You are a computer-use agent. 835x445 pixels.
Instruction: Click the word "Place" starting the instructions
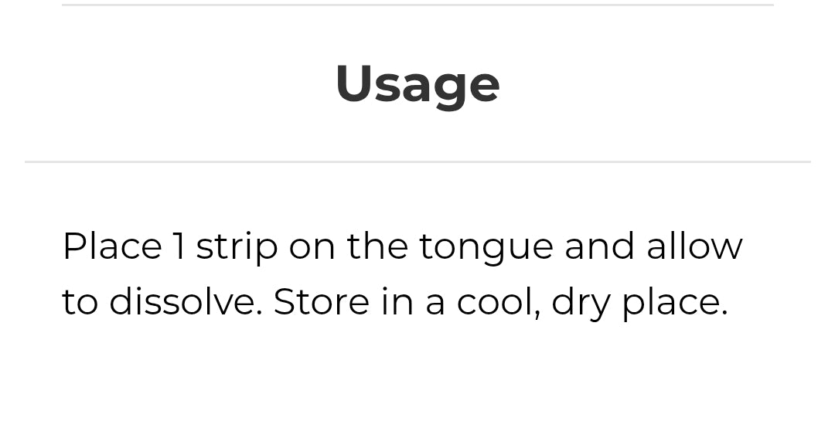(112, 247)
